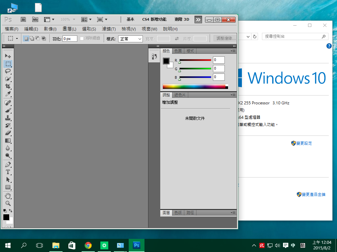Toggle the anti-alias checkbox (消除鋸齒)
The image size is (337, 252).
pyautogui.click(x=82, y=39)
